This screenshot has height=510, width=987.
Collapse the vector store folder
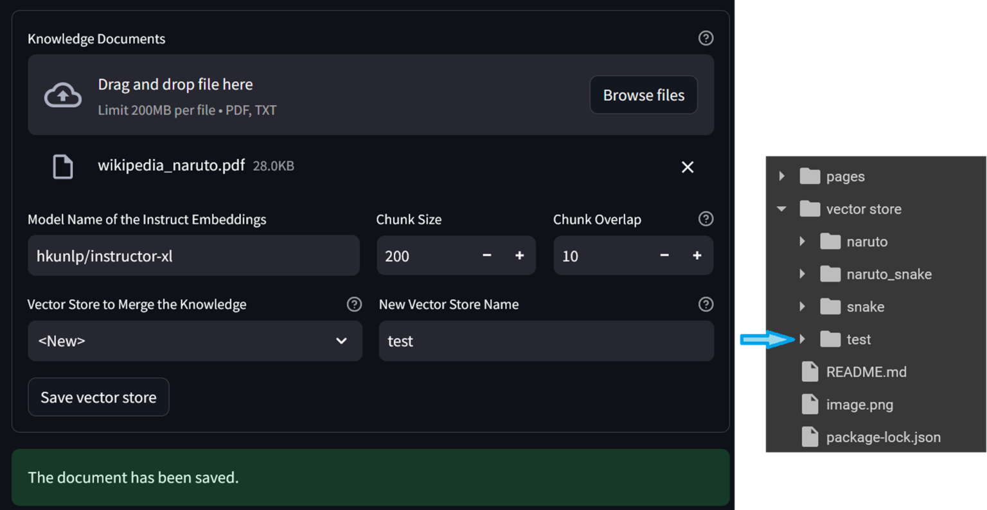point(782,209)
